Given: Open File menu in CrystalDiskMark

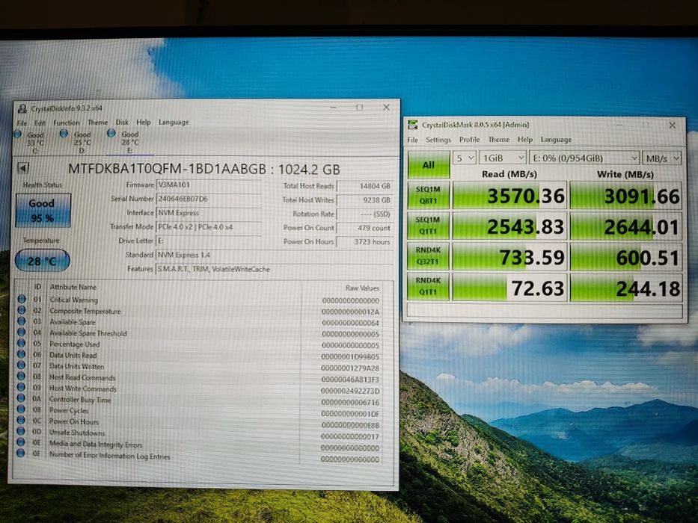Looking at the screenshot, I should click(x=413, y=140).
